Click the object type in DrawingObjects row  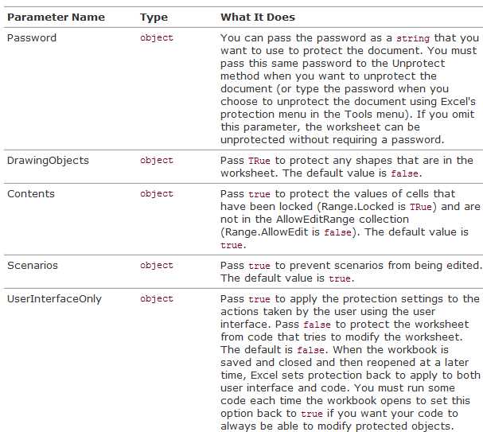pyautogui.click(x=157, y=161)
